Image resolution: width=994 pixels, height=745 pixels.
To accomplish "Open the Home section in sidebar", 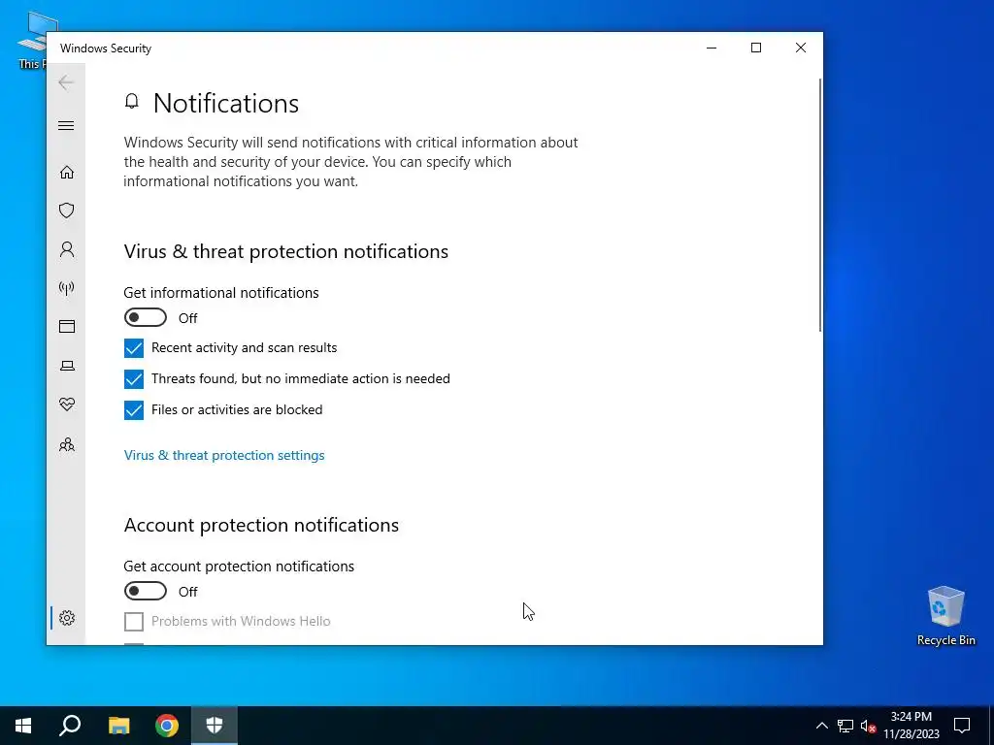I will pos(67,173).
